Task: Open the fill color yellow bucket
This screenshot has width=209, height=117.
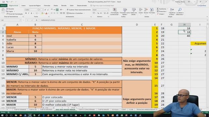Action: tap(42, 13)
